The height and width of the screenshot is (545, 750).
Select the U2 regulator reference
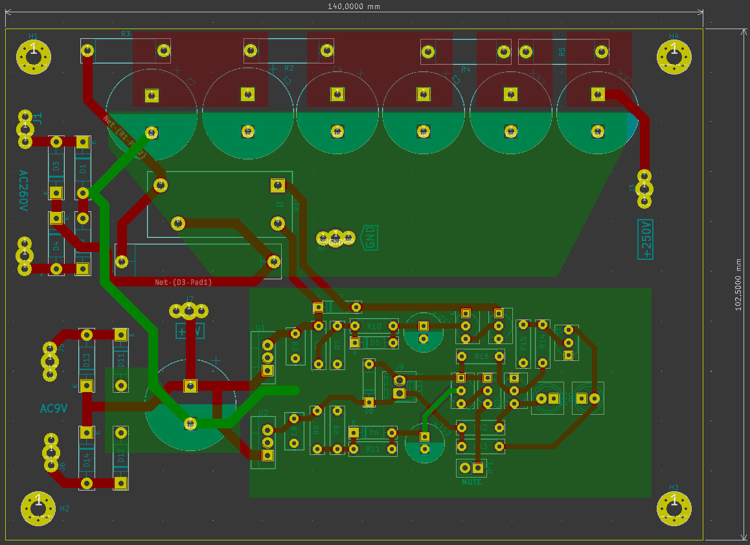point(263,412)
